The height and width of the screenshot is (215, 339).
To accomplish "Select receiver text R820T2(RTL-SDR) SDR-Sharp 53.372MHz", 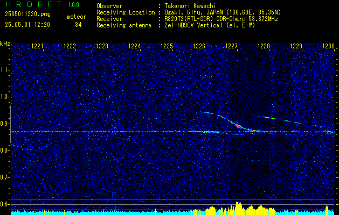I will 221,19.
